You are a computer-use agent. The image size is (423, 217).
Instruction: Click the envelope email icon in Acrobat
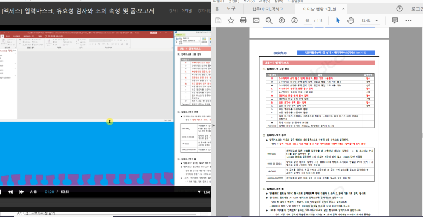pyautogui.click(x=256, y=20)
